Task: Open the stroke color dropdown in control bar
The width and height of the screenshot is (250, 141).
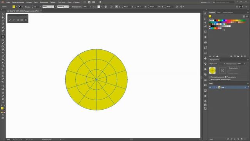Action: (22, 7)
